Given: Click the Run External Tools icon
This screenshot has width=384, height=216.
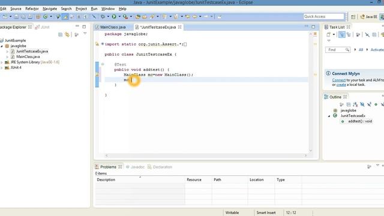Looking at the screenshot, I should (x=125, y=17).
